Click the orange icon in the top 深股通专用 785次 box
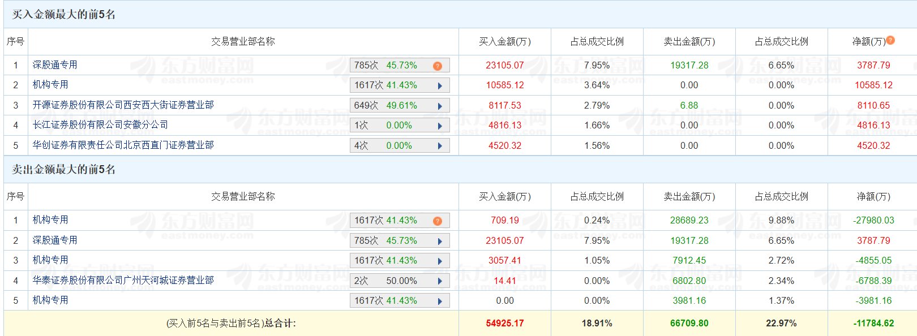This screenshot has height=336, width=917. pyautogui.click(x=437, y=66)
